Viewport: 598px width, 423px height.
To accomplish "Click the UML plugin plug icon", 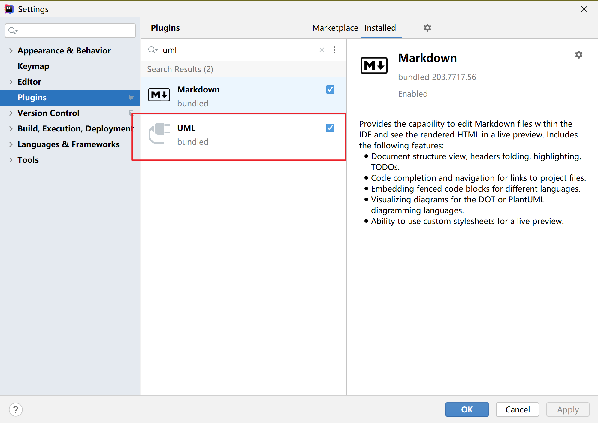I will point(159,133).
